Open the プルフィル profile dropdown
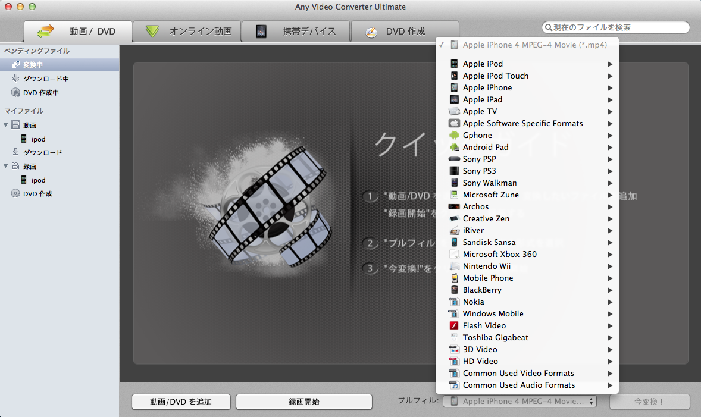701x417 pixels. click(520, 401)
